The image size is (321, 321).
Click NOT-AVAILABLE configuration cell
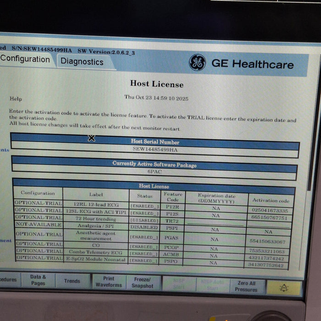click(x=39, y=225)
